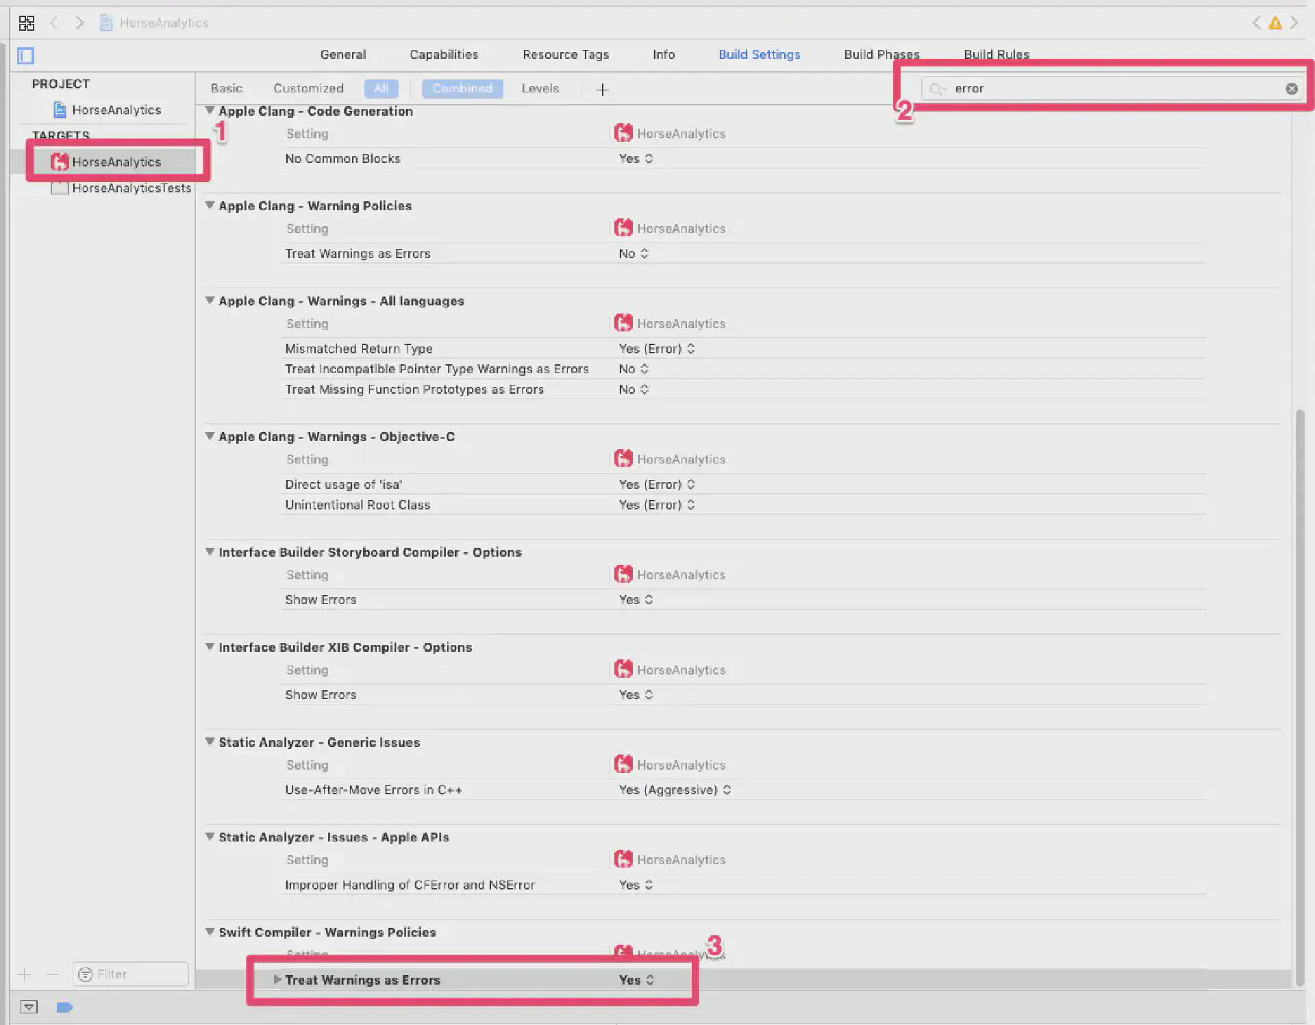Image resolution: width=1315 pixels, height=1025 pixels.
Task: Toggle the Combined view mode segment
Action: pos(462,88)
